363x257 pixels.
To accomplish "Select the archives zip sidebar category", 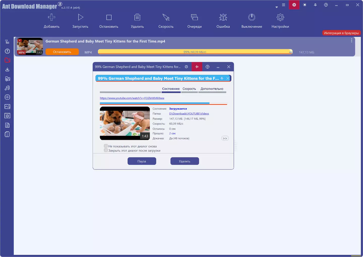I will 7,134.
